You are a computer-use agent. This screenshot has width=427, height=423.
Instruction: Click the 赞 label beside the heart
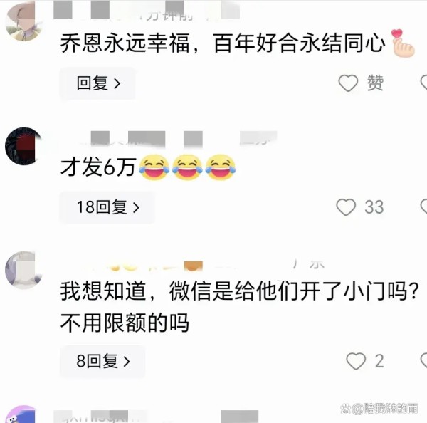pyautogui.click(x=375, y=83)
